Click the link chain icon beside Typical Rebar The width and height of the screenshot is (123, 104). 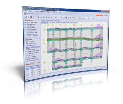click(x=39, y=63)
